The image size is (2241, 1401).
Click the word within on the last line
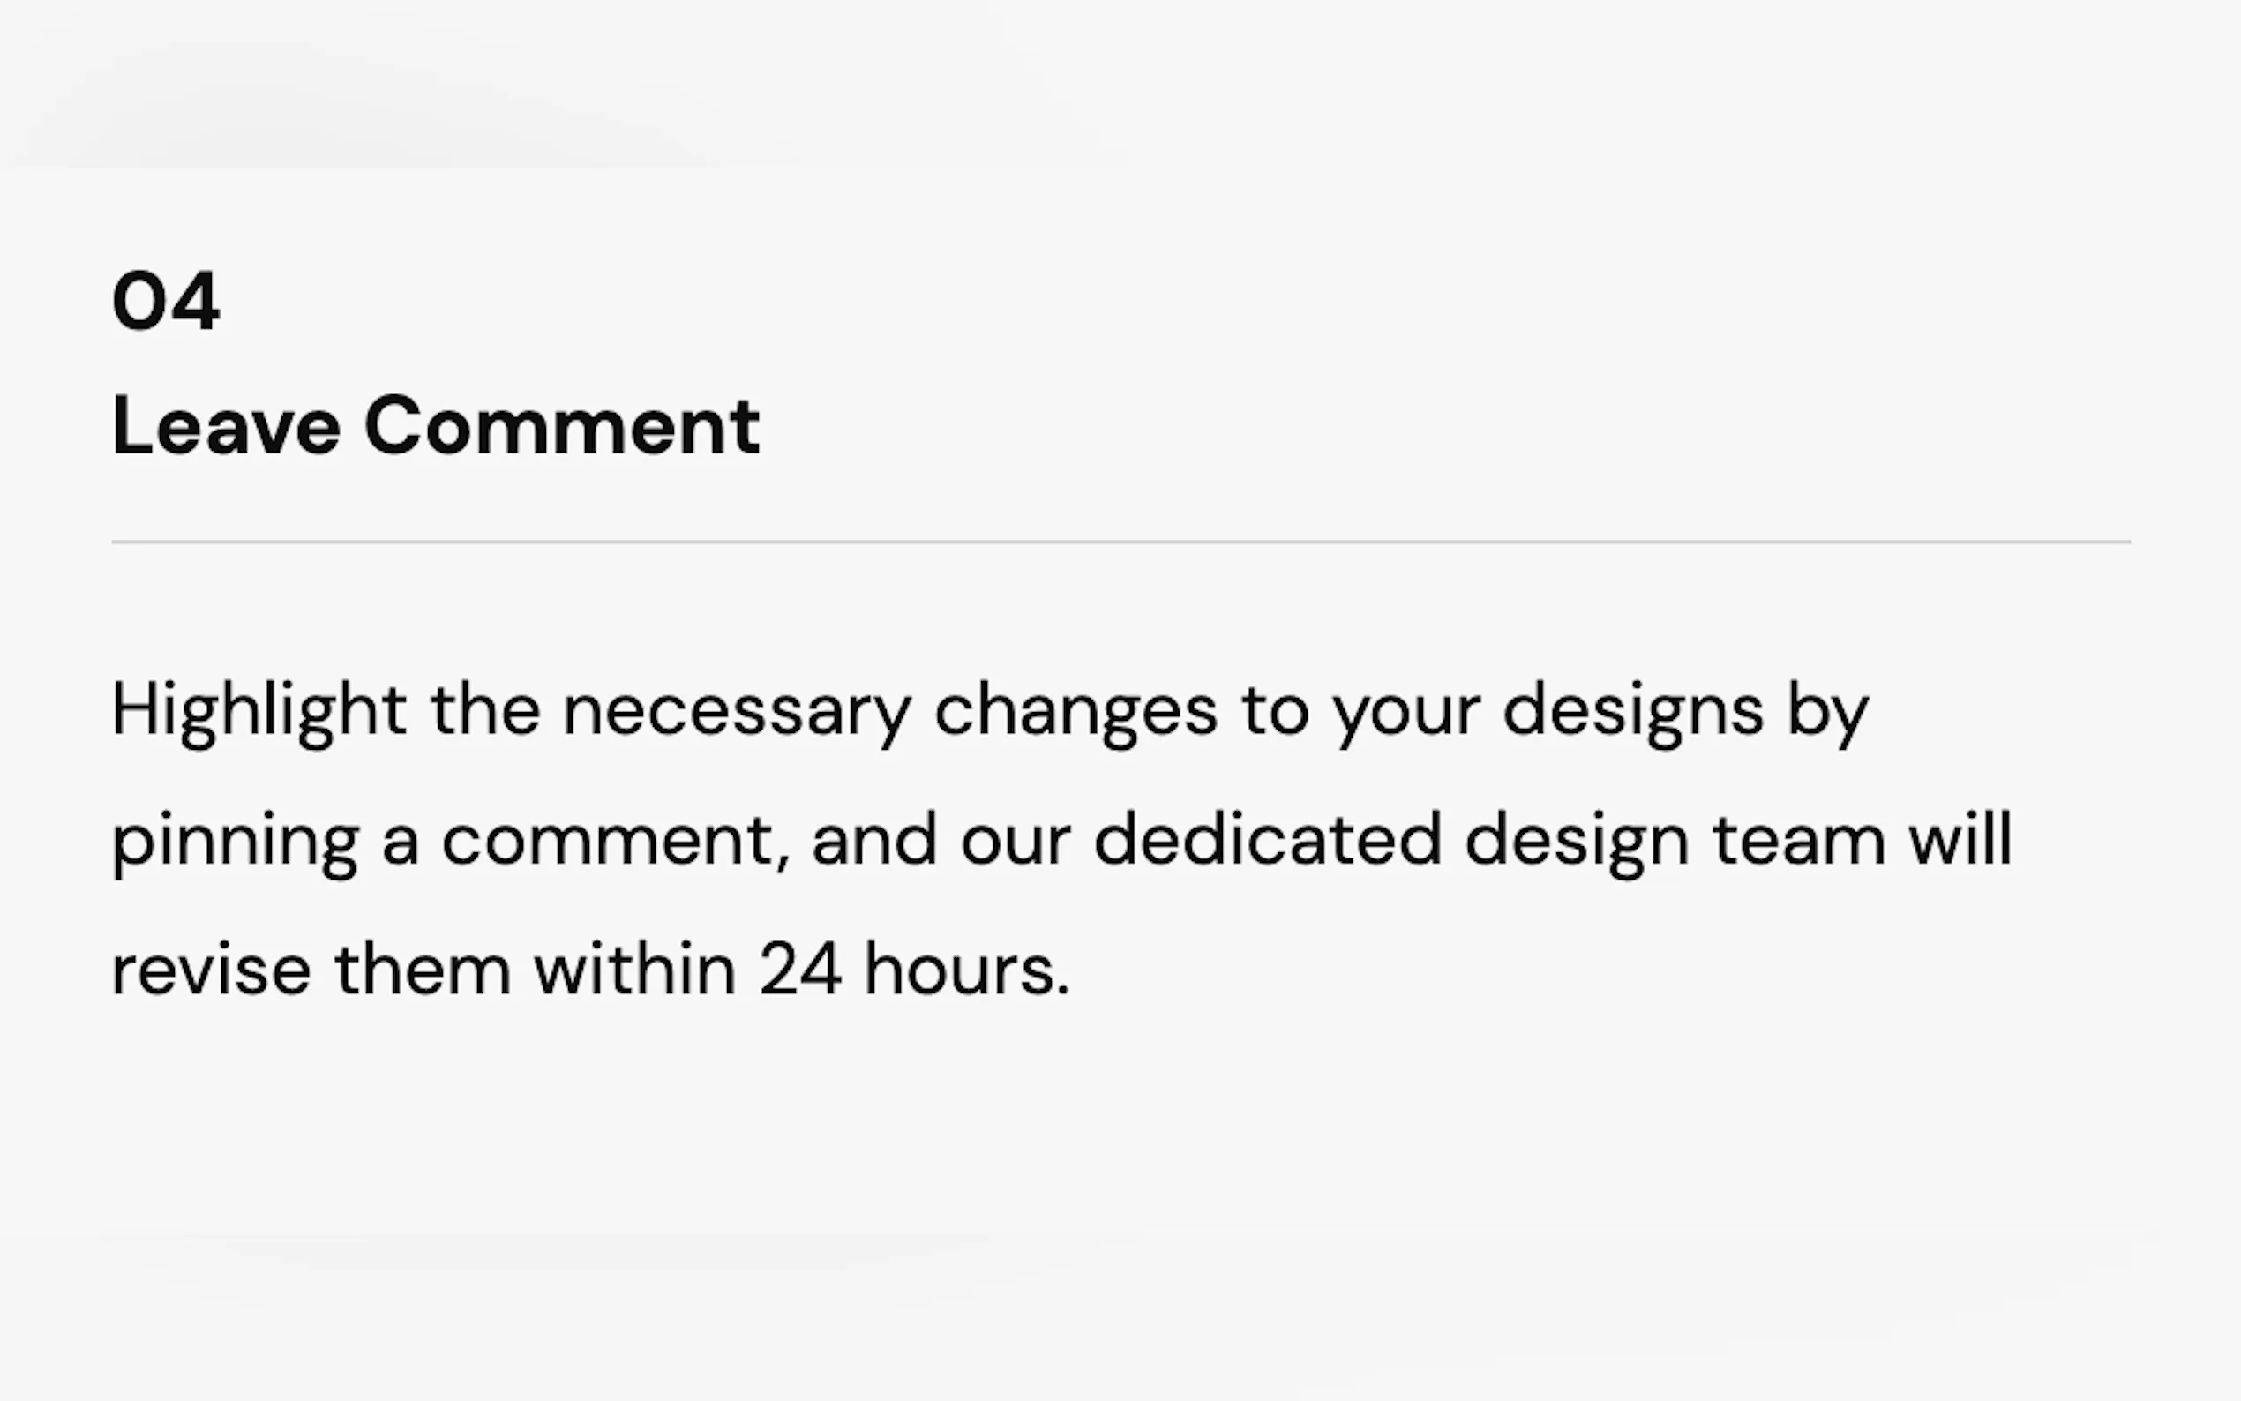(x=634, y=970)
